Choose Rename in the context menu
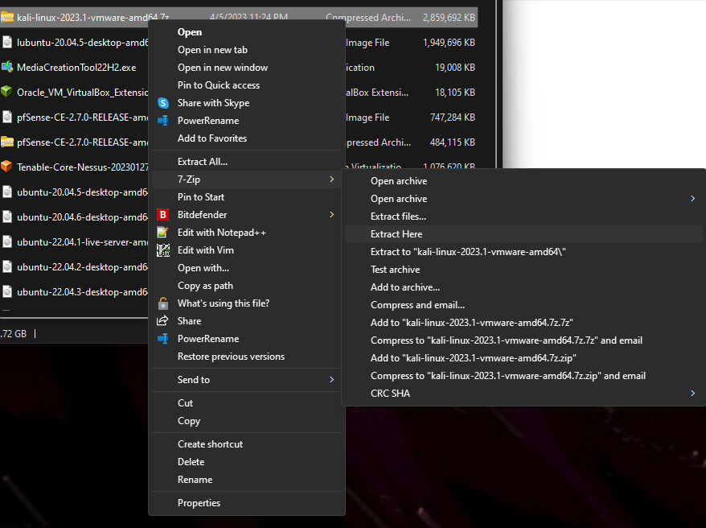 click(195, 480)
